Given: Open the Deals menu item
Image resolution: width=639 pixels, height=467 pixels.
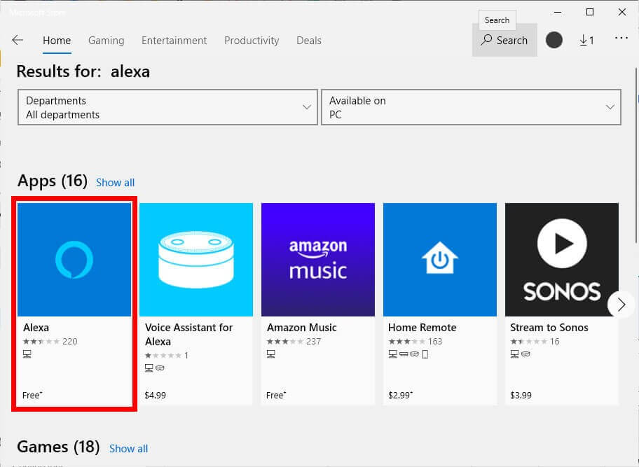Looking at the screenshot, I should click(308, 41).
